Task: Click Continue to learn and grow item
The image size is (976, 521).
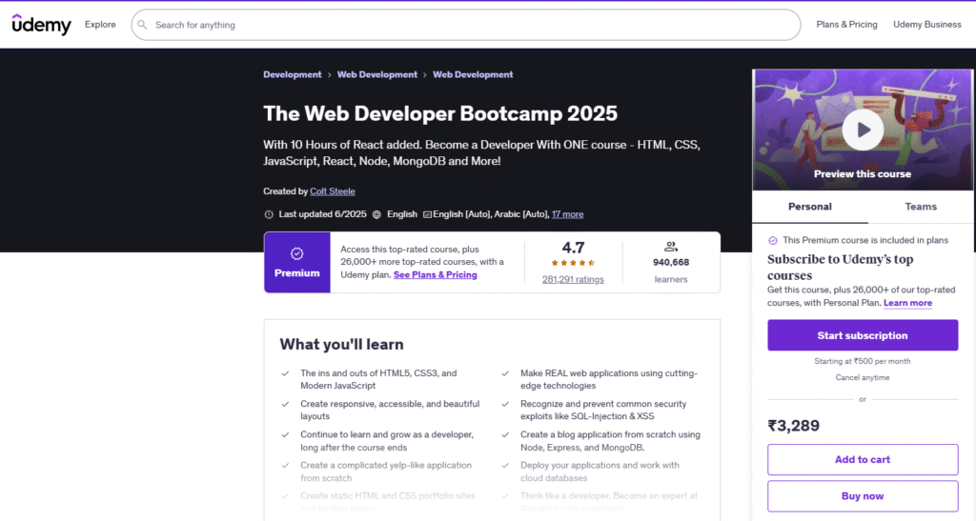Action: 387,441
